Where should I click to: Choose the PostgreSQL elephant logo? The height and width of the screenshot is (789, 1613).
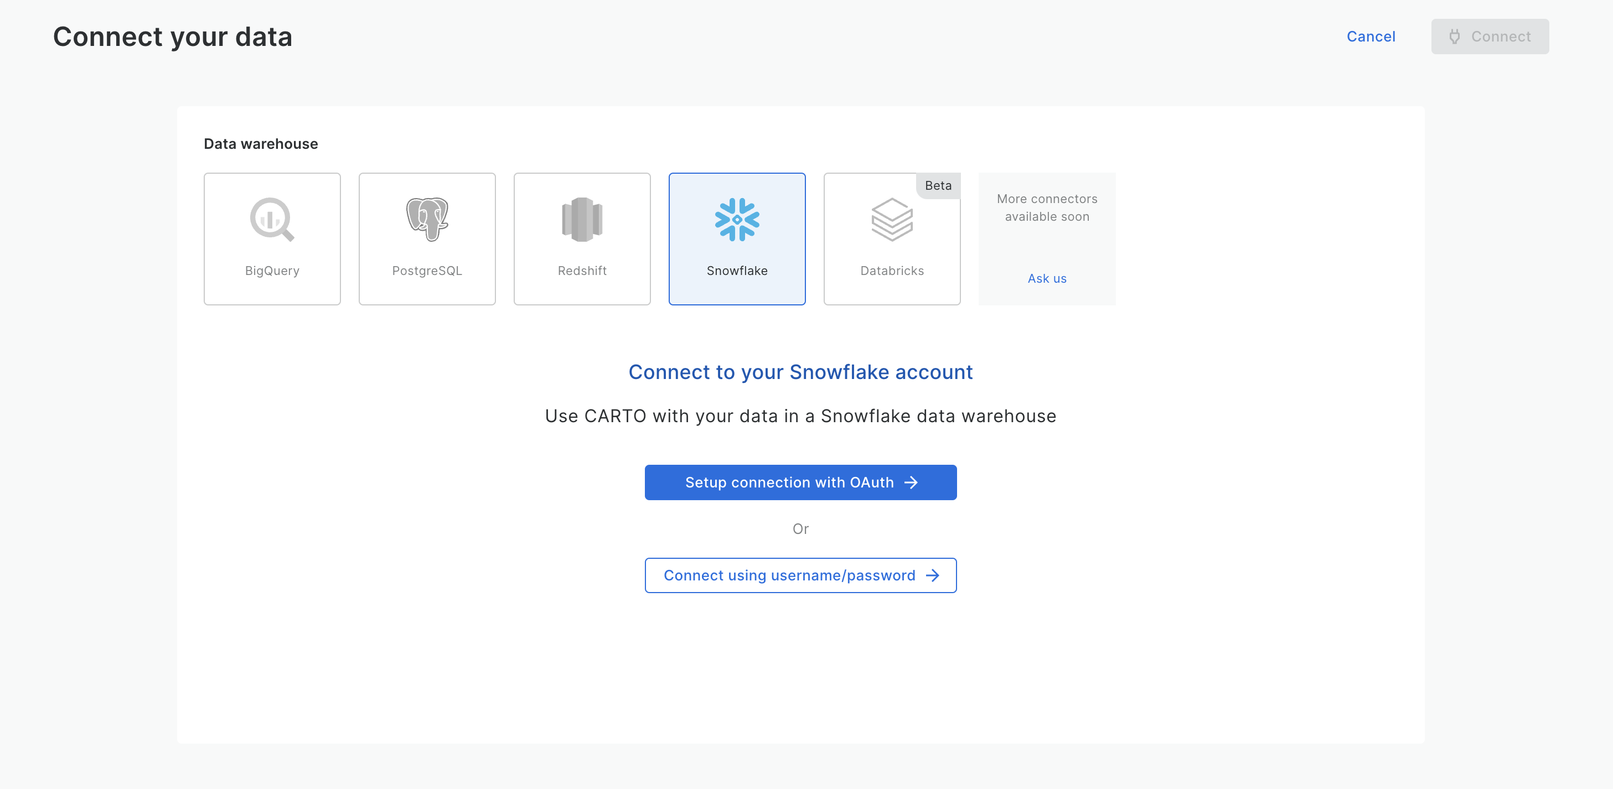pyautogui.click(x=427, y=219)
